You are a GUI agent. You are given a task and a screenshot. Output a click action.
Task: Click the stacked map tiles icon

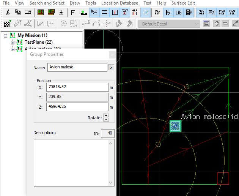tap(51, 12)
